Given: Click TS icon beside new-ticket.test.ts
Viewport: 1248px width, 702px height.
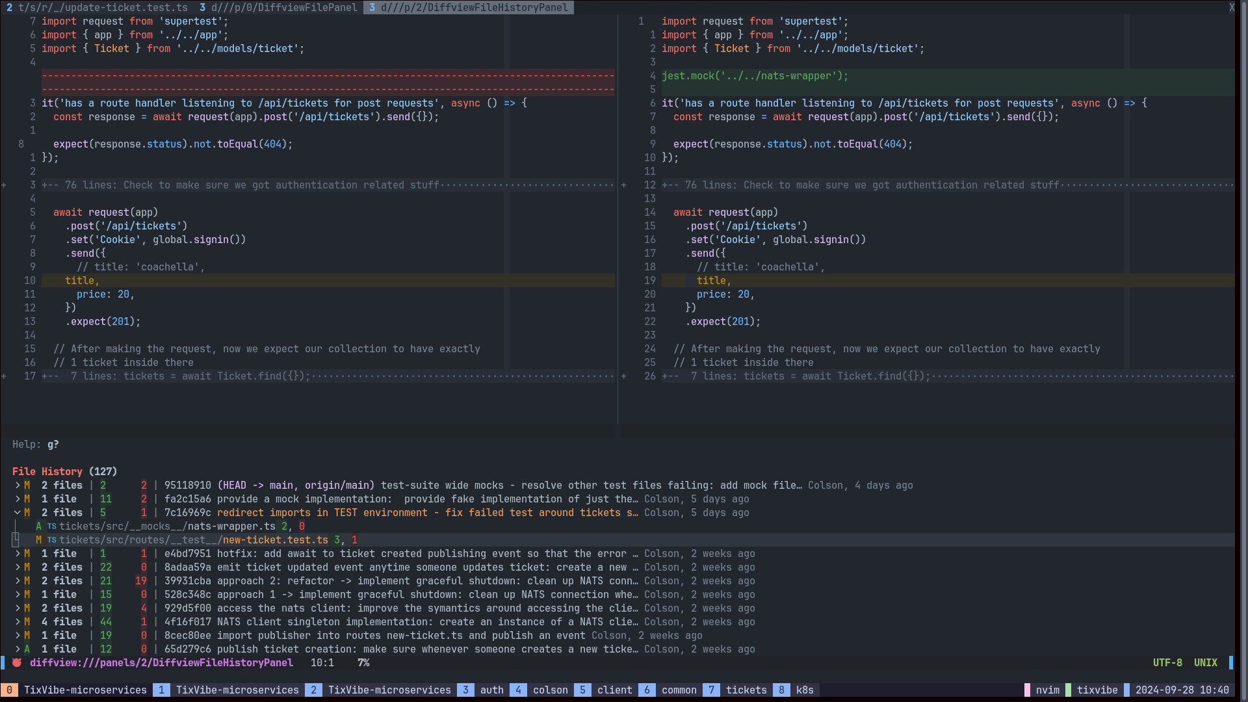Looking at the screenshot, I should coord(52,540).
